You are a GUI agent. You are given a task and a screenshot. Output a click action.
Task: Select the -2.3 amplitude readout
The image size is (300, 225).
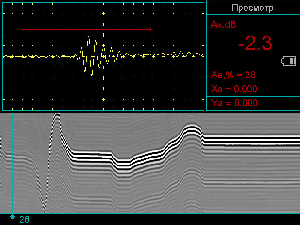point(255,44)
